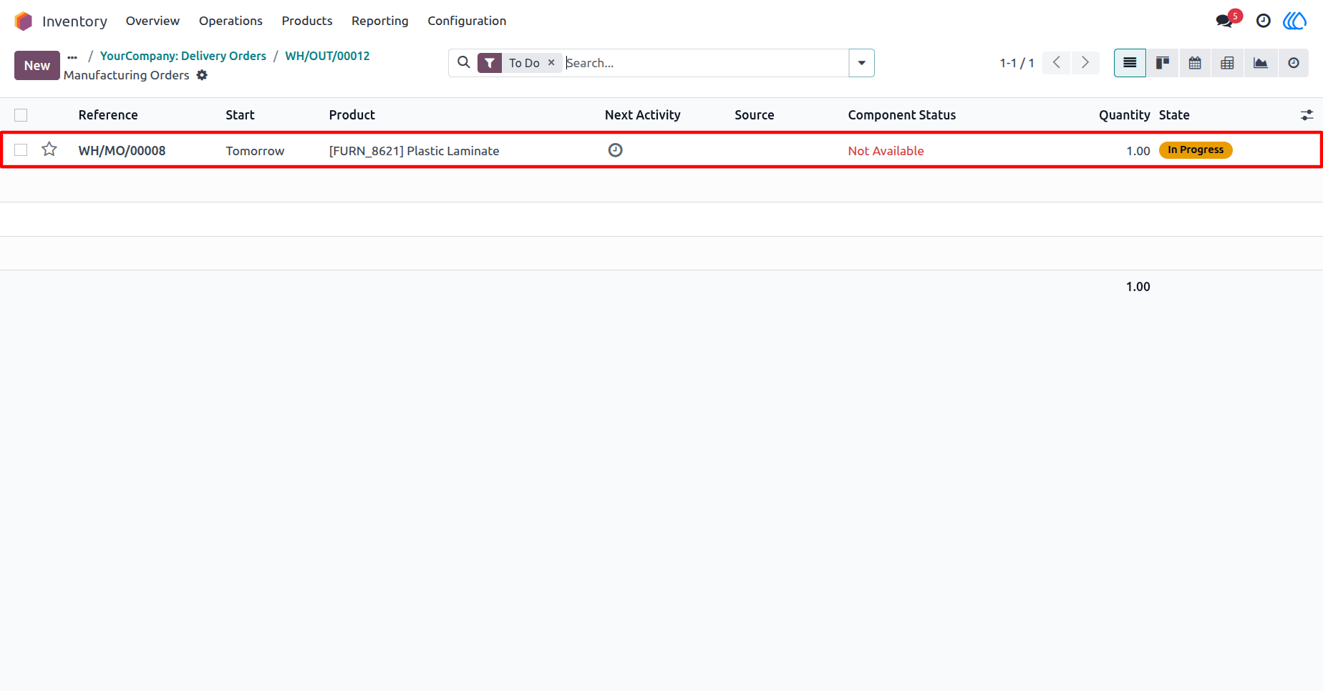The height and width of the screenshot is (691, 1323).
Task: Open the messages chat icon
Action: [x=1224, y=21]
